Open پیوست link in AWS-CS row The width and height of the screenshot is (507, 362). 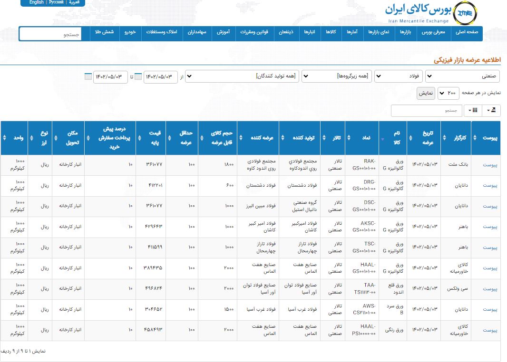point(490,309)
